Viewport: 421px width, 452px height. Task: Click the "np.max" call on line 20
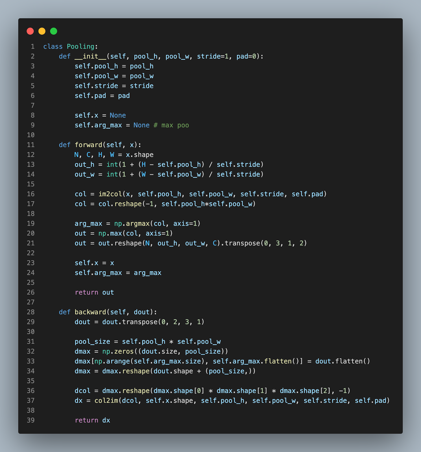coord(110,233)
